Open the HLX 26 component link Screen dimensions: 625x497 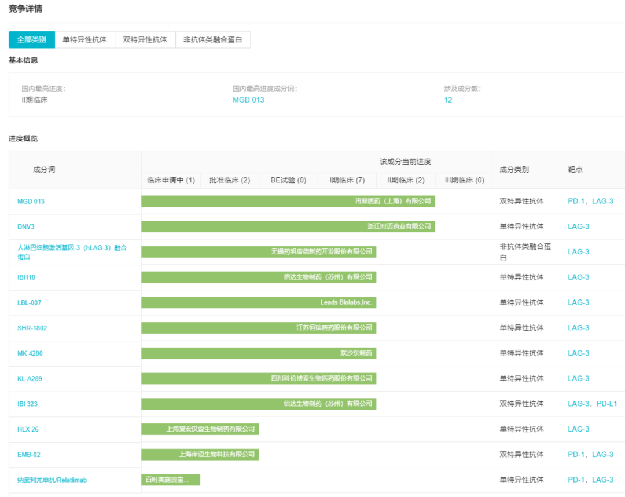click(28, 429)
